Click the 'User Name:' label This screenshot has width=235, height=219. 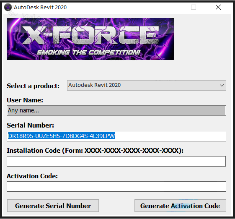tap(25, 100)
